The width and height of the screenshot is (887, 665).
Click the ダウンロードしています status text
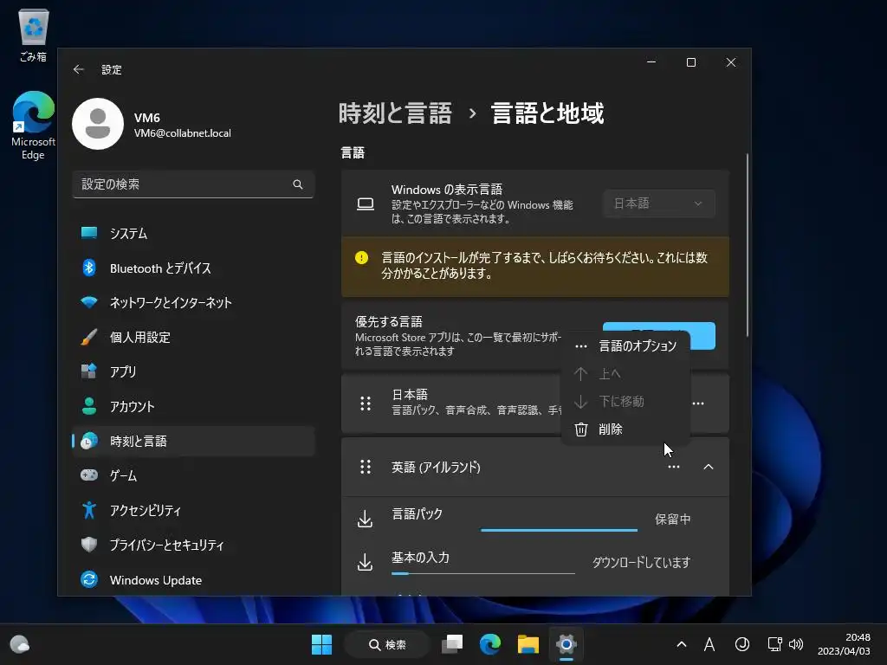pyautogui.click(x=641, y=563)
